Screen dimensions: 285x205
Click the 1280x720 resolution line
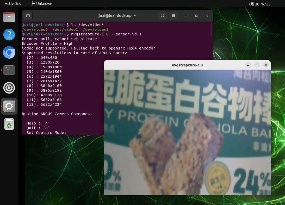[x=43, y=62]
